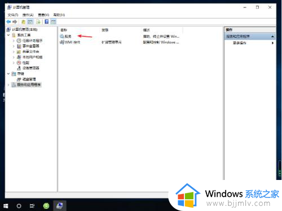The image size is (282, 211).
Task: Select the WMI description ending in Windows ...
Action: (161, 42)
